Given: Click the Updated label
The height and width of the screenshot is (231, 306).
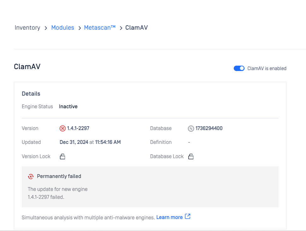Looking at the screenshot, I should (31, 142).
